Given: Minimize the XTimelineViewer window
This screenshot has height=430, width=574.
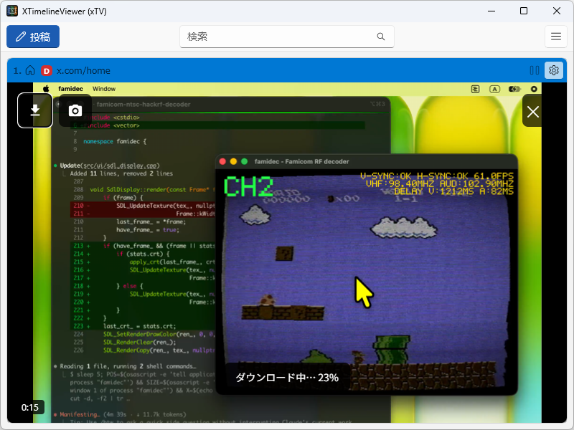Looking at the screenshot, I should [x=491, y=11].
